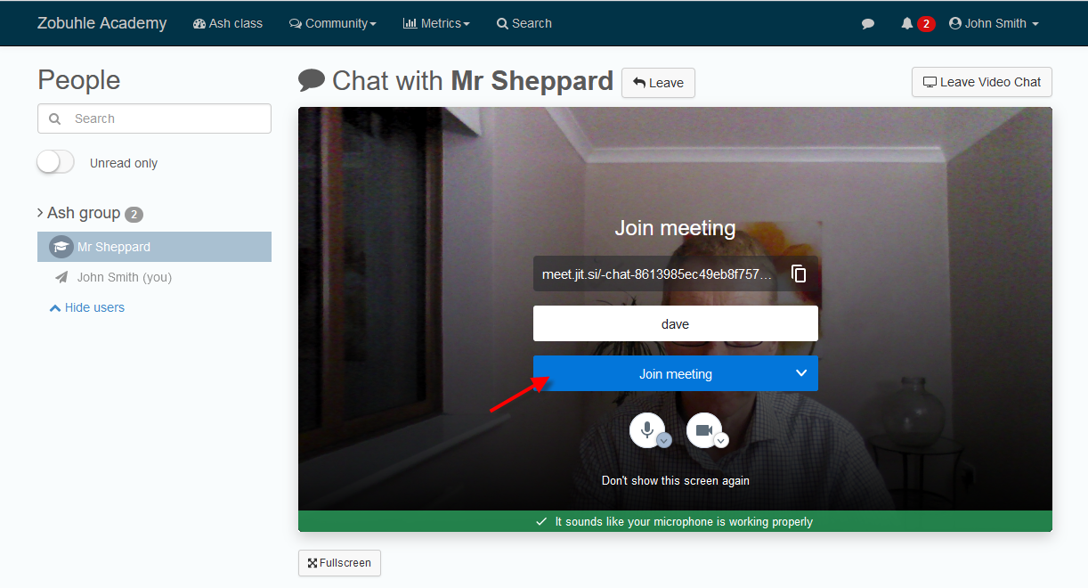Select Mr Sheppard in people list

[x=154, y=247]
